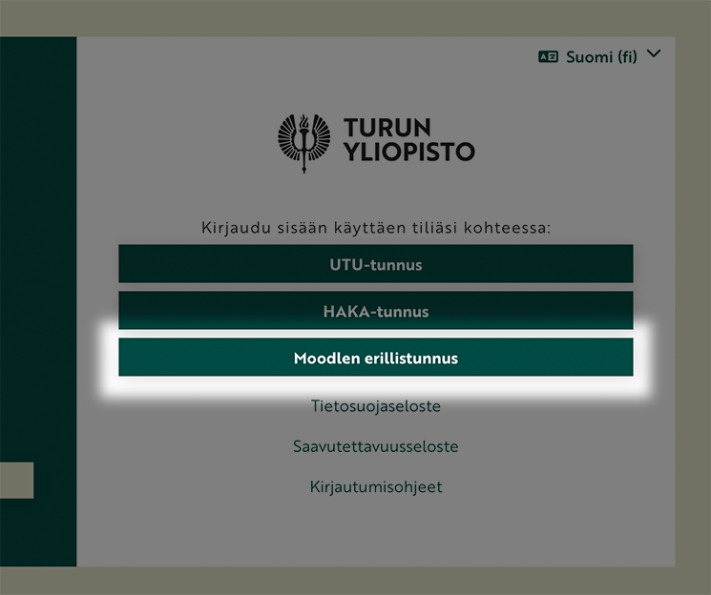Click the language translation icon beside Suomi
711x595 pixels.
(x=548, y=57)
